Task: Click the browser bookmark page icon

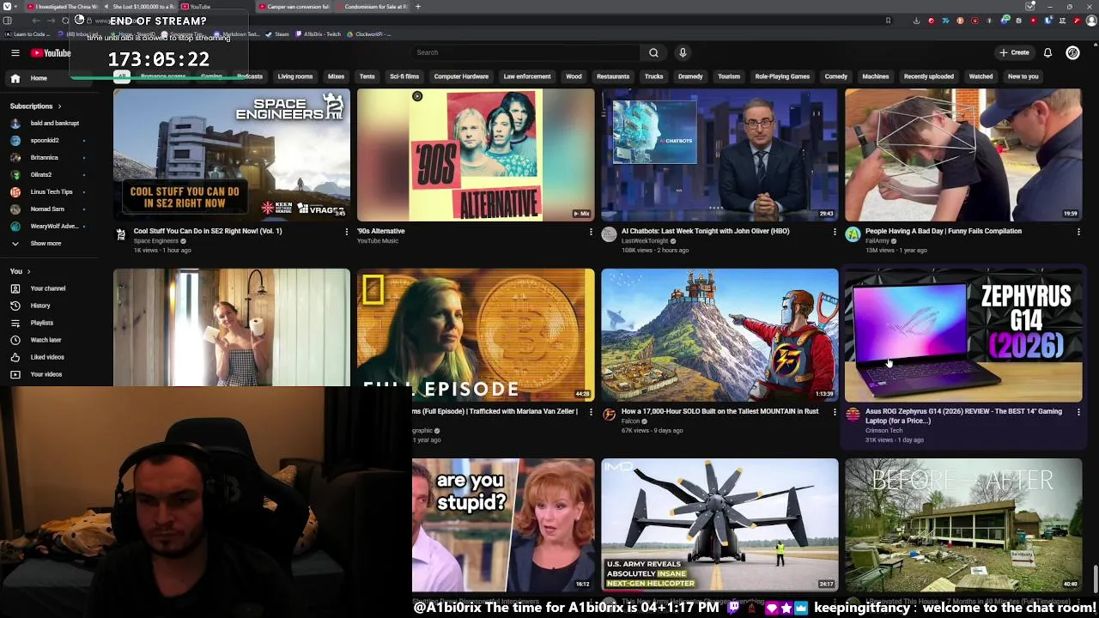Action: (x=888, y=21)
